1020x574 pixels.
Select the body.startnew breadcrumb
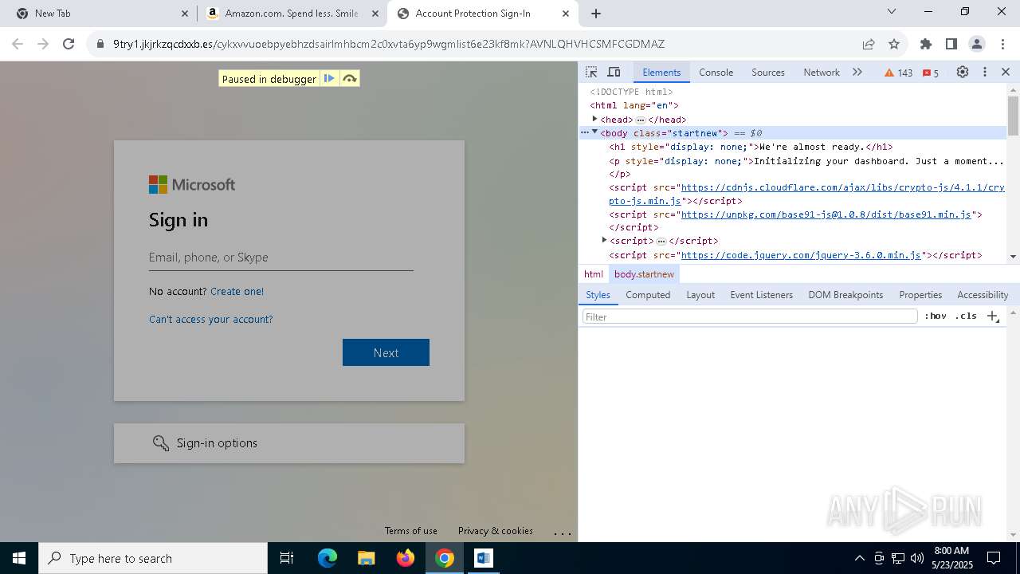point(644,273)
